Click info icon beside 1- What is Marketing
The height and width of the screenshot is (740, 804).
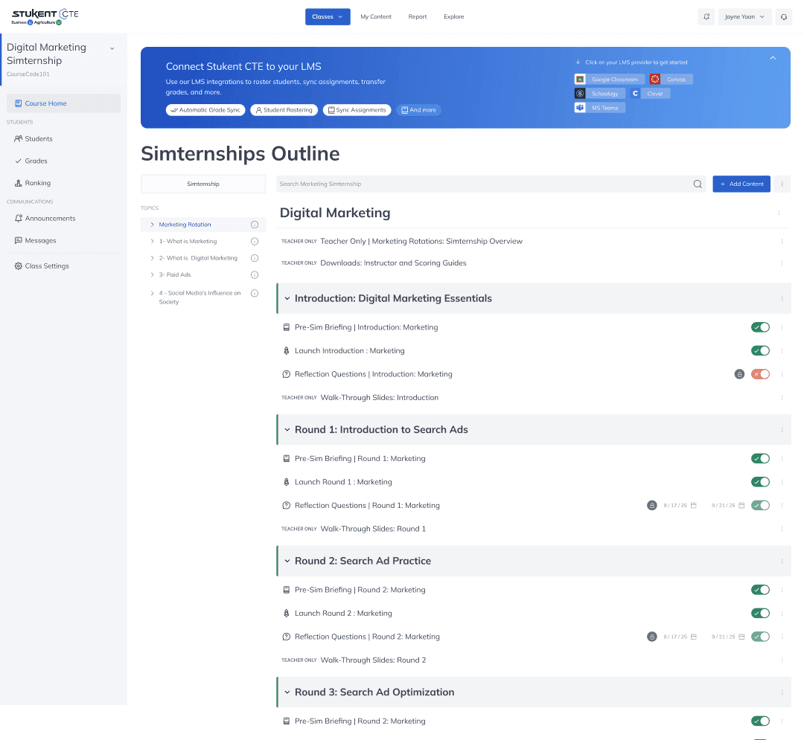tap(255, 242)
